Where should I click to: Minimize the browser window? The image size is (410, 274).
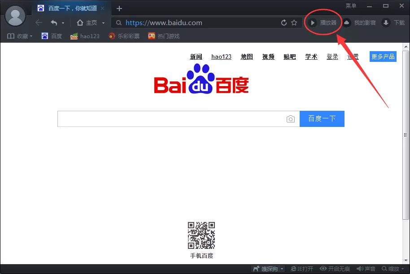[x=369, y=6]
